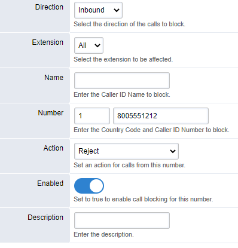Click 'Set an action for calls from this number.' text

pos(130,165)
